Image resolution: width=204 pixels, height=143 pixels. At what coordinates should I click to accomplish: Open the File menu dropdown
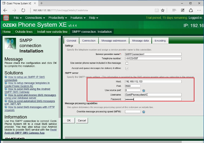click(x=18, y=18)
